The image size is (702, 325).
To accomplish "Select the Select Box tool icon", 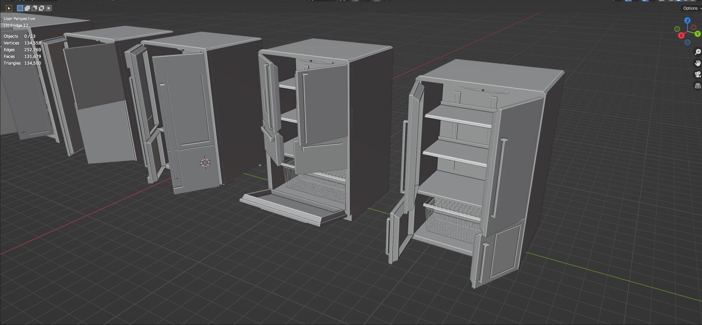I will click(9, 8).
